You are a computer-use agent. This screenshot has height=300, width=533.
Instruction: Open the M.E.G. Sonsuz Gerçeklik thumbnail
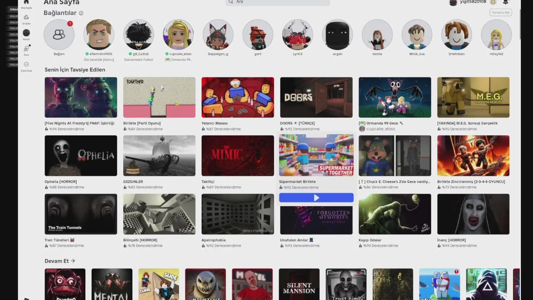[x=473, y=97]
